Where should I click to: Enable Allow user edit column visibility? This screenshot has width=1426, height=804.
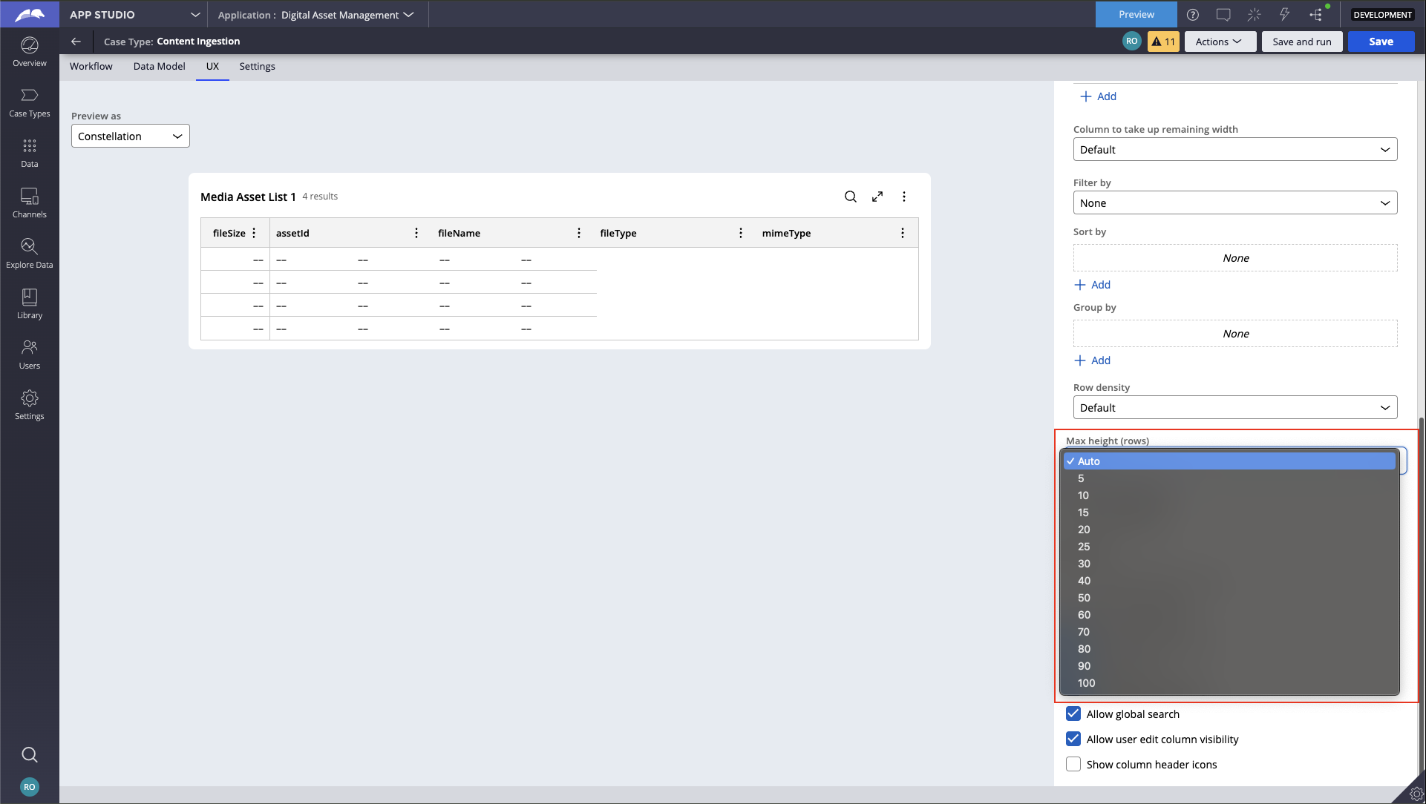pos(1073,739)
